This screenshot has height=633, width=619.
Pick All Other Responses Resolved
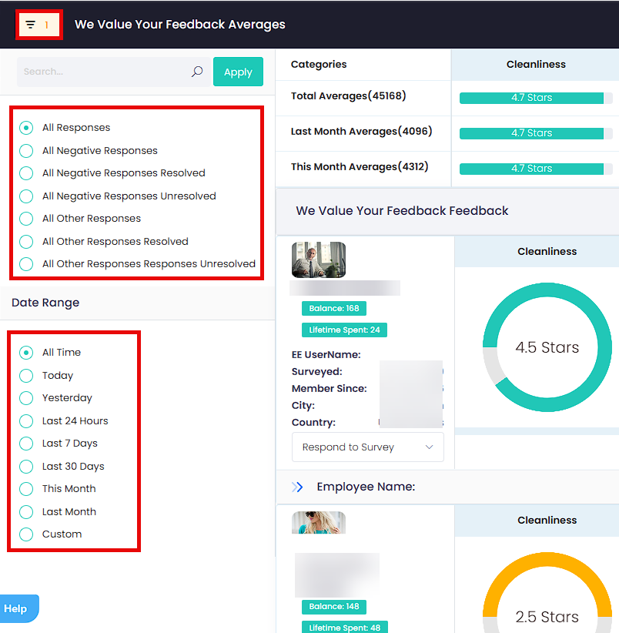click(x=26, y=241)
